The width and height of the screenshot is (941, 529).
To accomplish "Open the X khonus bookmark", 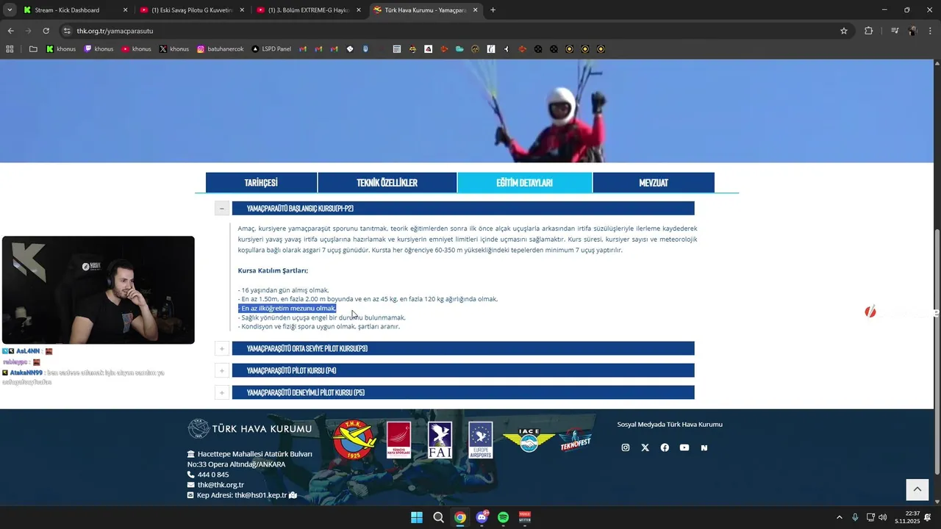I will tap(174, 49).
